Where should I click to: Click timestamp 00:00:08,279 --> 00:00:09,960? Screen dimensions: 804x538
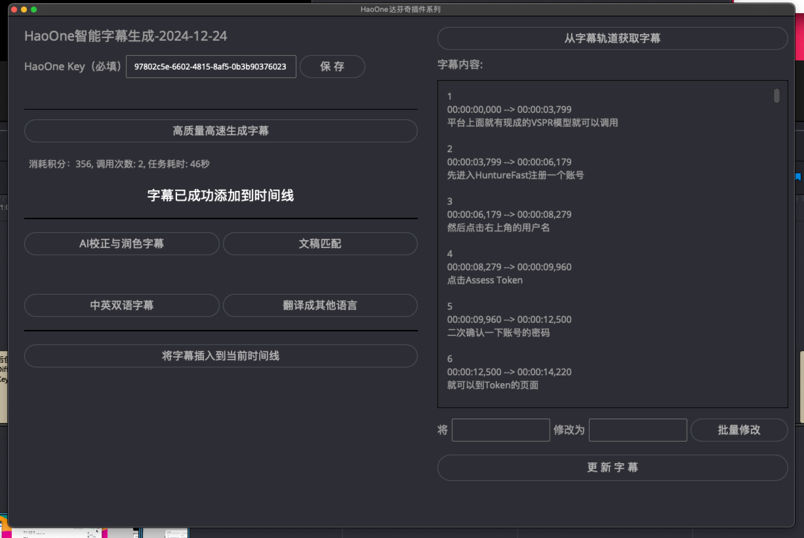click(510, 267)
